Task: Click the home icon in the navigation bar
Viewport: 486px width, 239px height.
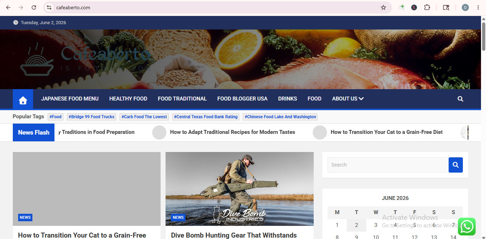Action: click(x=23, y=99)
